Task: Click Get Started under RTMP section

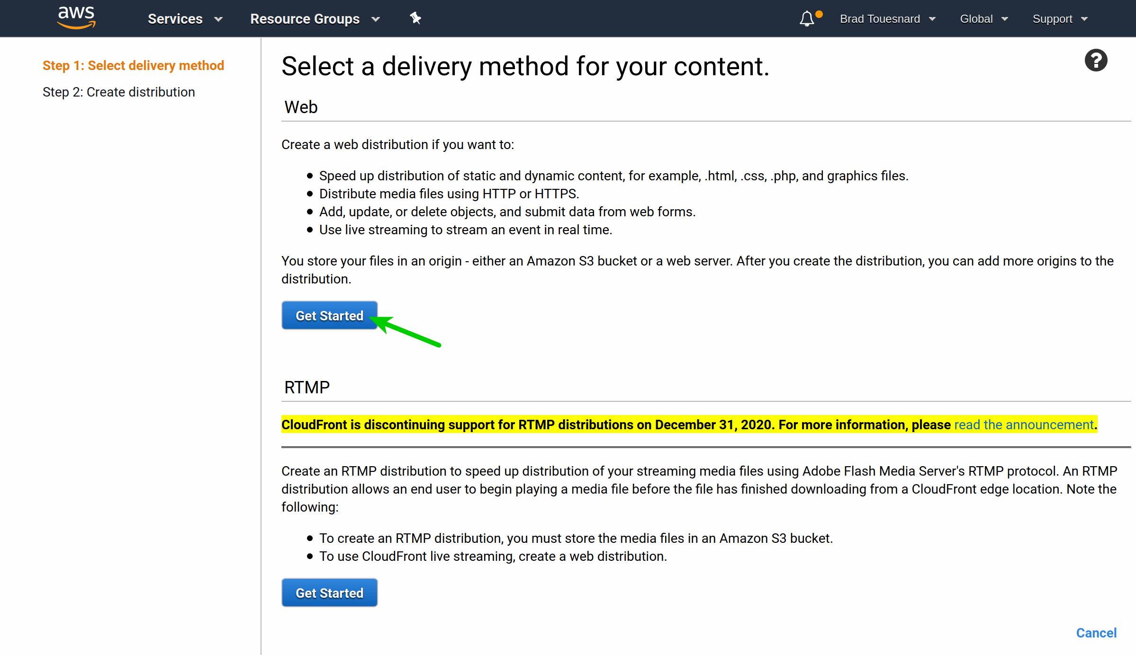Action: 329,593
